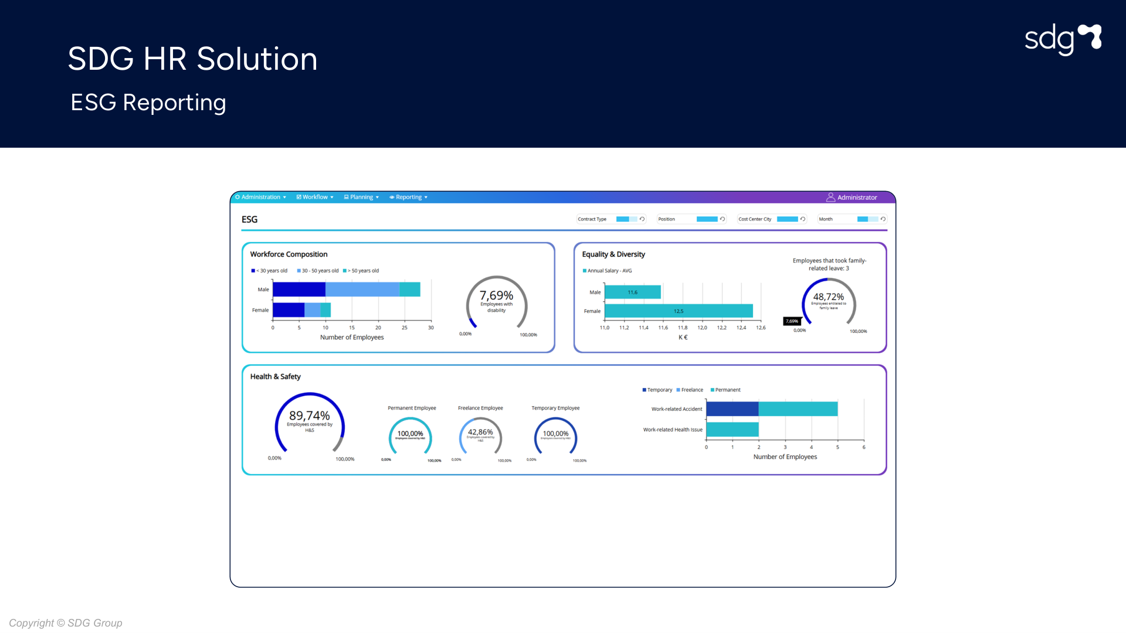Click the Reporting eye icon

[x=392, y=197]
